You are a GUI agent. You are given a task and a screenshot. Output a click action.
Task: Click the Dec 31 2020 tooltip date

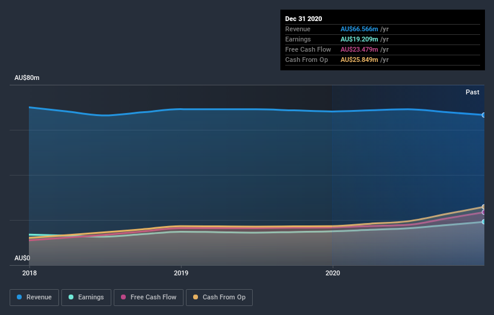303,19
